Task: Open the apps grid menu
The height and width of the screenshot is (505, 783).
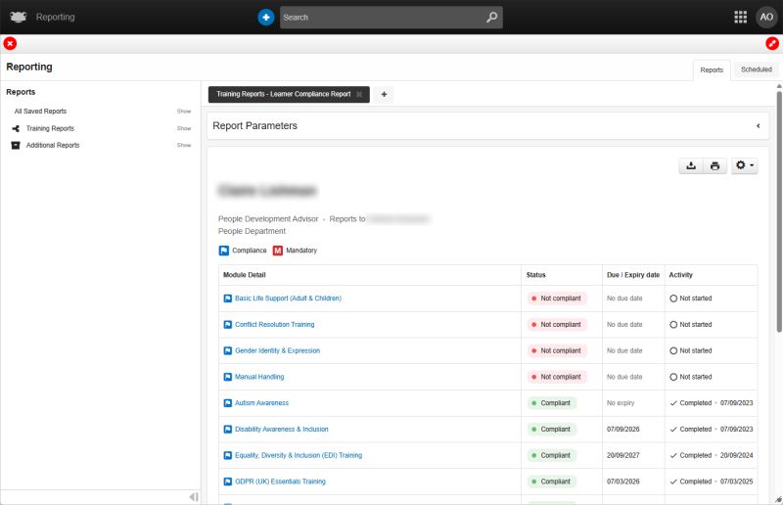Action: (x=741, y=17)
